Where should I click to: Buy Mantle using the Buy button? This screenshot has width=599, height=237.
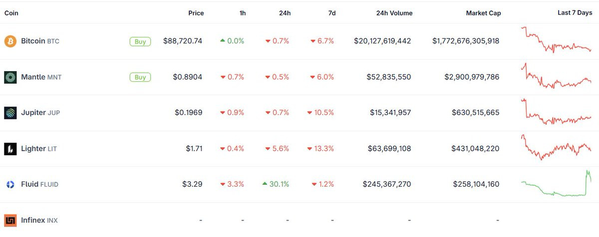[x=140, y=77]
